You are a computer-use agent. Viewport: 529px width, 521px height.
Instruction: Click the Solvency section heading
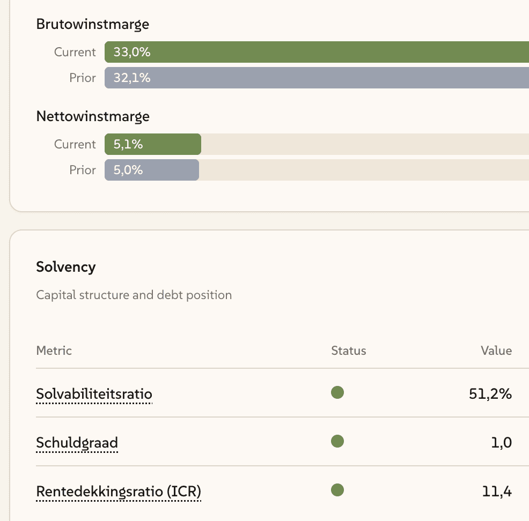tap(65, 267)
